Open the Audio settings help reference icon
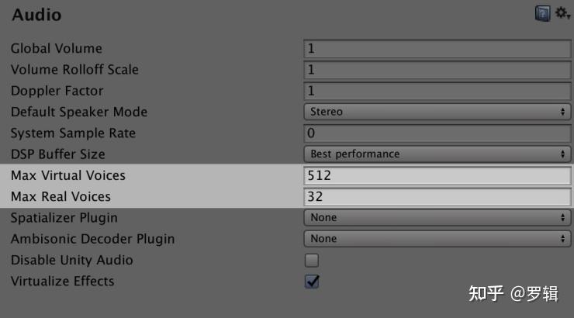The image size is (574, 318). click(x=542, y=14)
